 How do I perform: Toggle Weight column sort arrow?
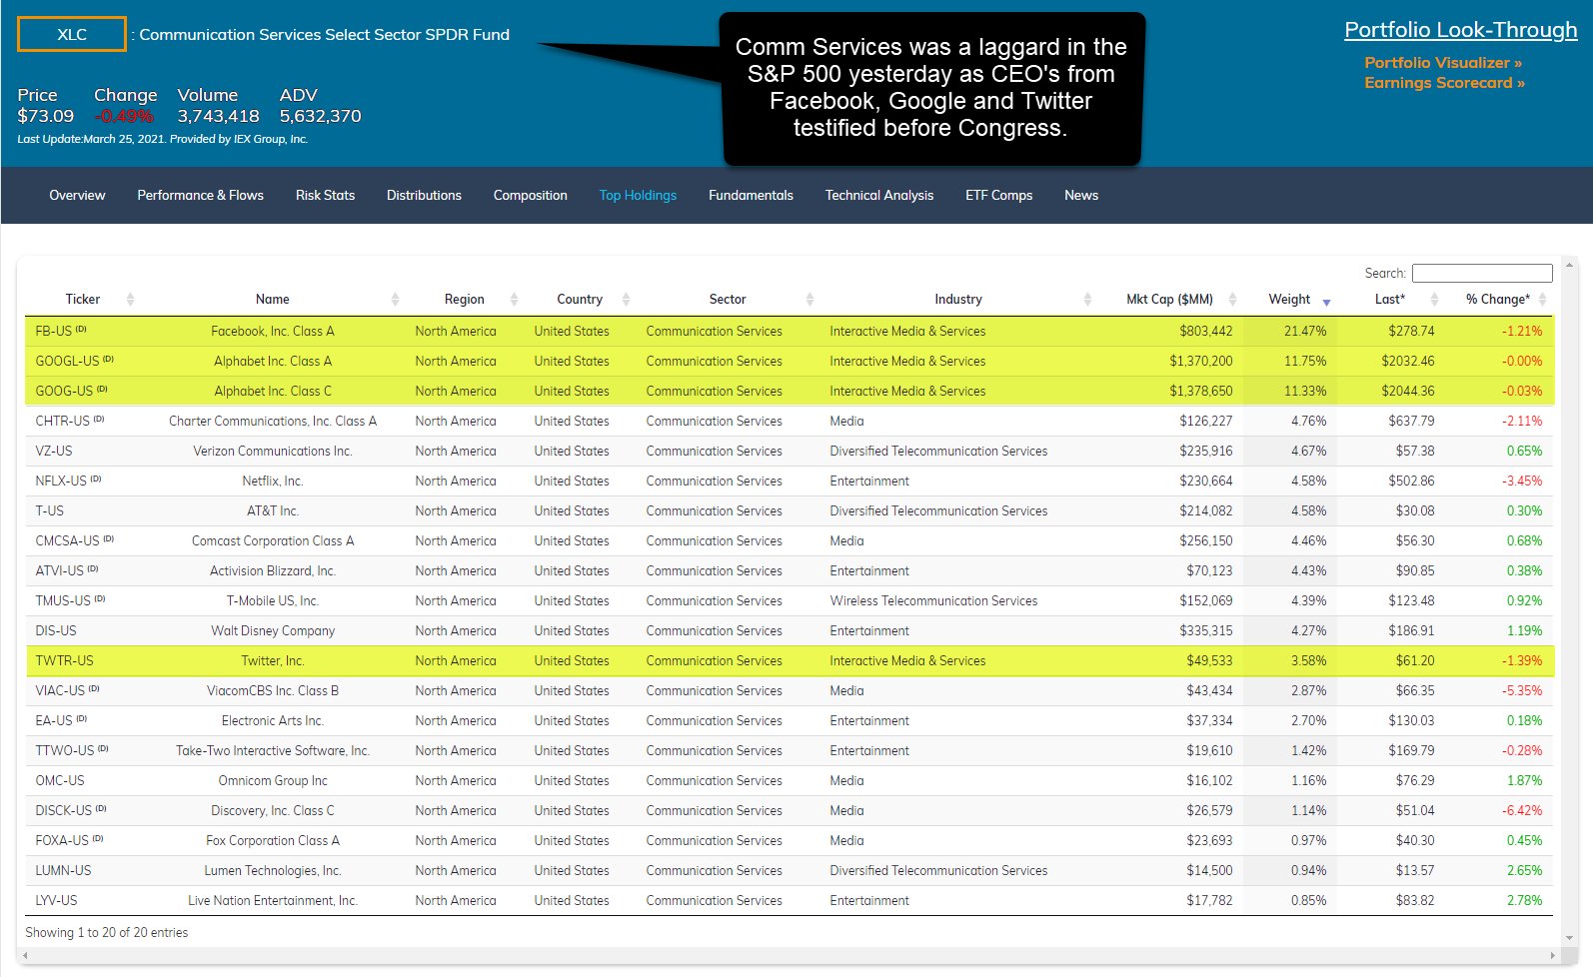click(x=1326, y=302)
